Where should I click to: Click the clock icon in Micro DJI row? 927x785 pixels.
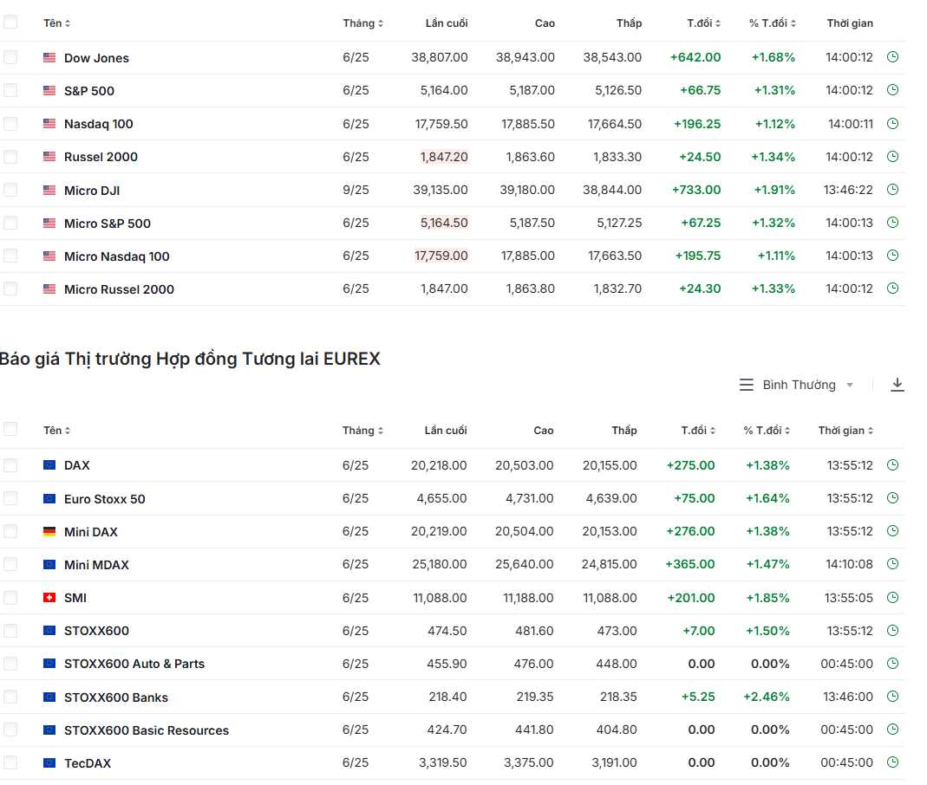pyautogui.click(x=892, y=190)
